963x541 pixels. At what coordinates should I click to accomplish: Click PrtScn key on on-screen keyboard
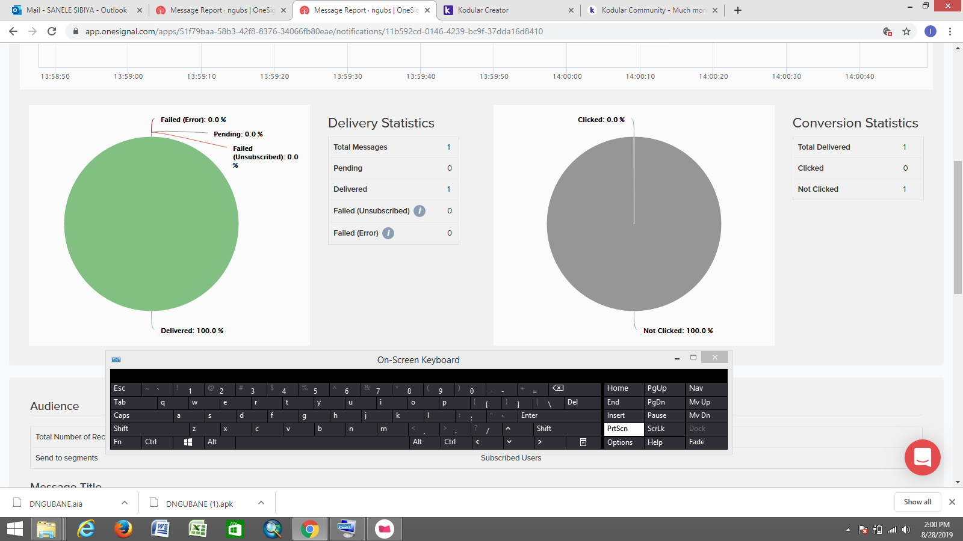click(x=624, y=429)
